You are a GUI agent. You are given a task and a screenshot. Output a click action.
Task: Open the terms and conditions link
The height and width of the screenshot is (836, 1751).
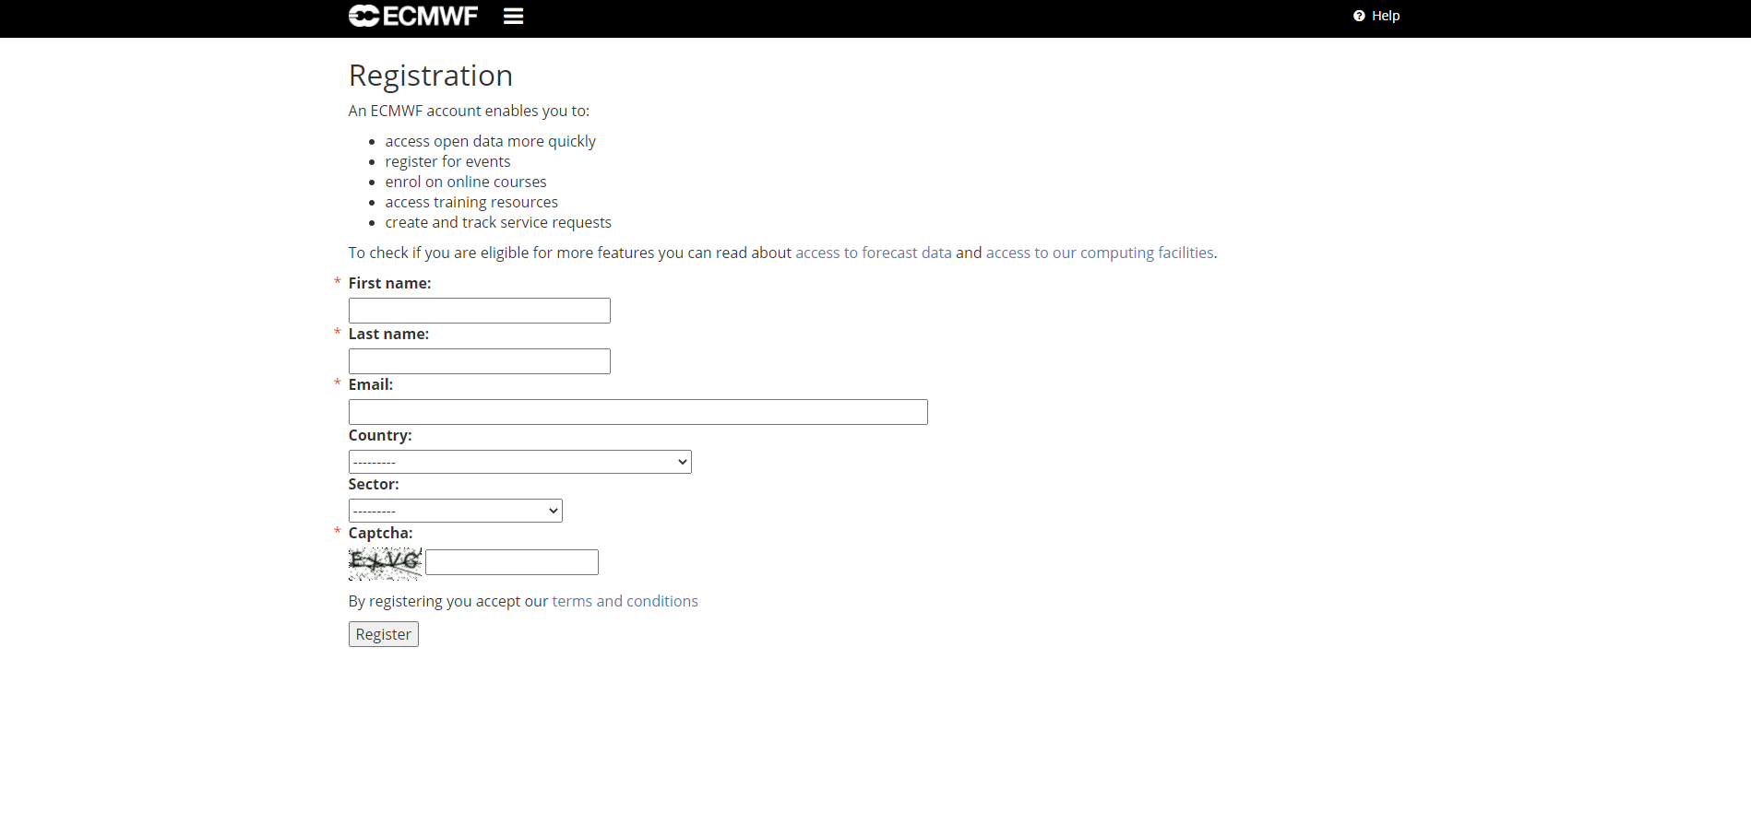click(625, 601)
